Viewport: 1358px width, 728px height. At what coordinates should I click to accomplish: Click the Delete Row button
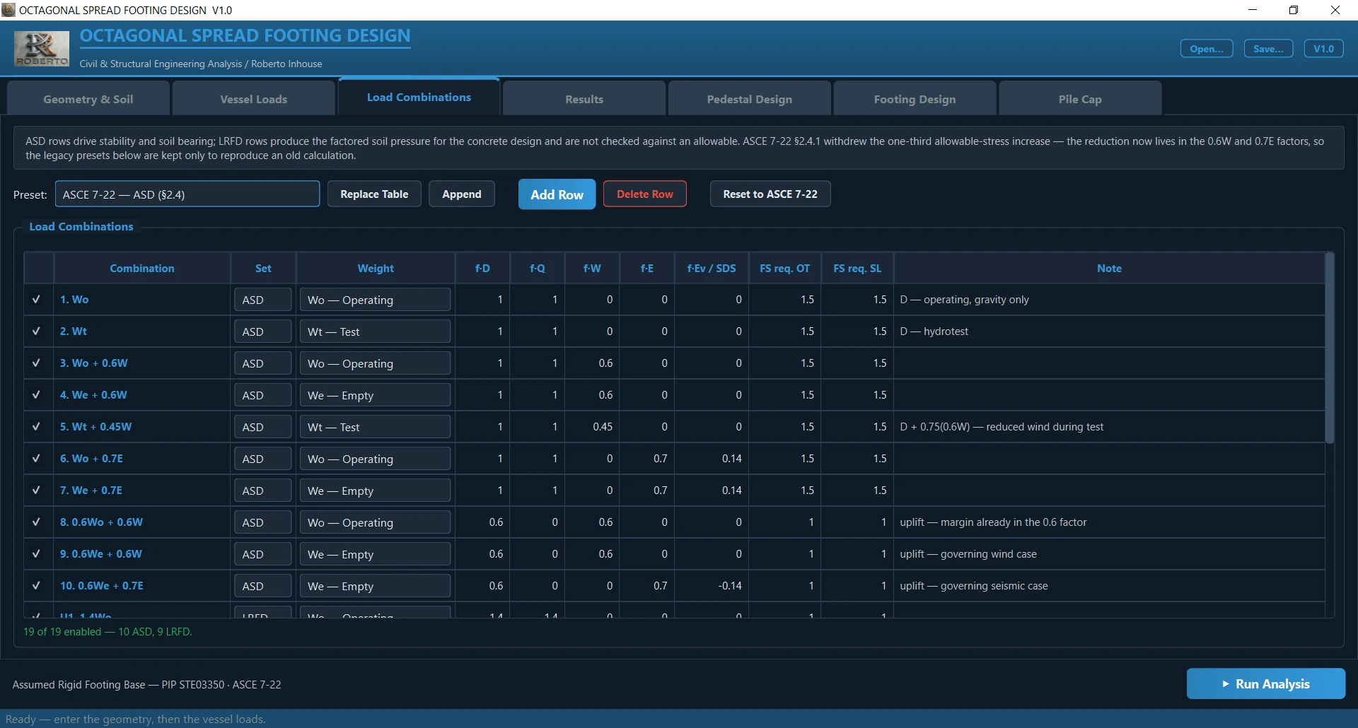[x=645, y=194]
